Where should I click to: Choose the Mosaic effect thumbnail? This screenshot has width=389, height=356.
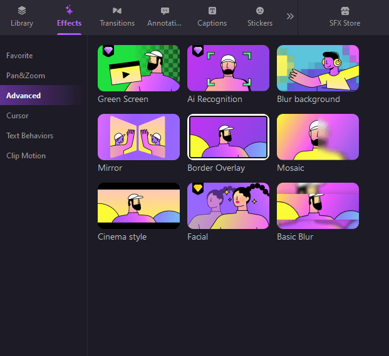[x=318, y=137]
